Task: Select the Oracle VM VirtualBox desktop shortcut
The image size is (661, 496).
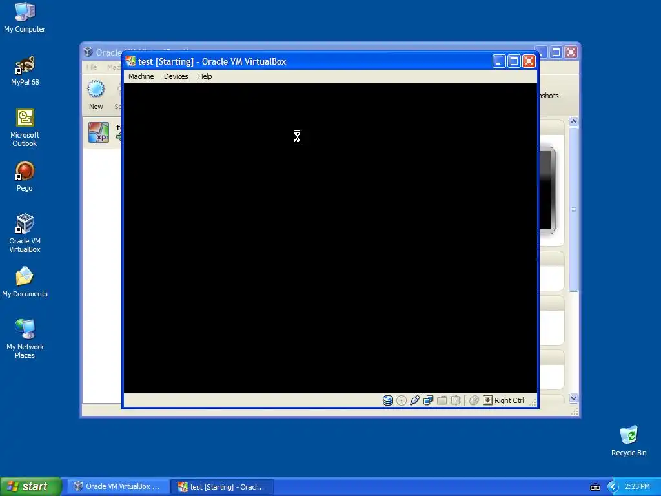Action: pyautogui.click(x=25, y=233)
